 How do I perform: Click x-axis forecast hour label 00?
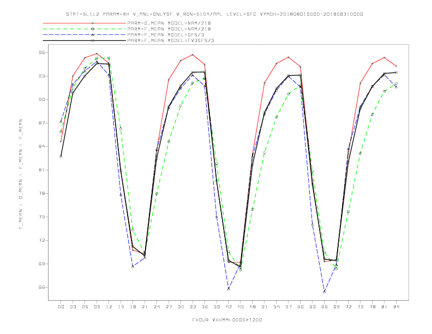click(x=61, y=307)
